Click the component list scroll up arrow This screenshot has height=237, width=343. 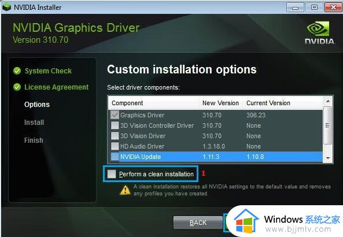(328, 101)
